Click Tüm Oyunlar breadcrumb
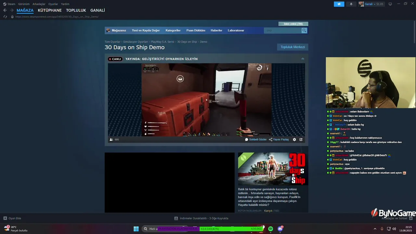Image resolution: width=416 pixels, height=234 pixels. pyautogui.click(x=112, y=42)
